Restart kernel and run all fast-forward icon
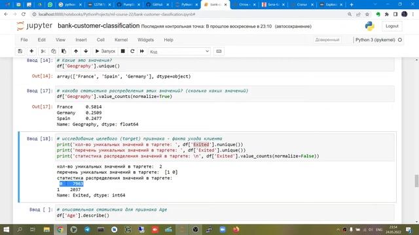This screenshot has height=235, width=419. point(142,51)
